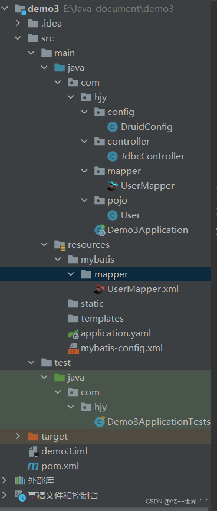The image size is (217, 511).
Task: Select the templates folder
Action: [x=103, y=319]
